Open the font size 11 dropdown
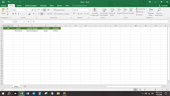 [x=30, y=10]
